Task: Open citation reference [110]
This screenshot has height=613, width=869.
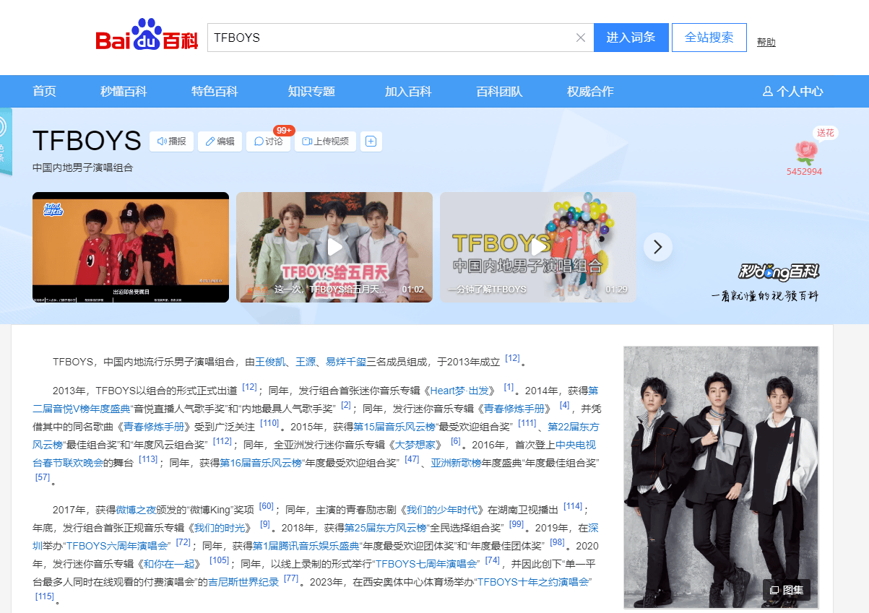Action: 269,424
